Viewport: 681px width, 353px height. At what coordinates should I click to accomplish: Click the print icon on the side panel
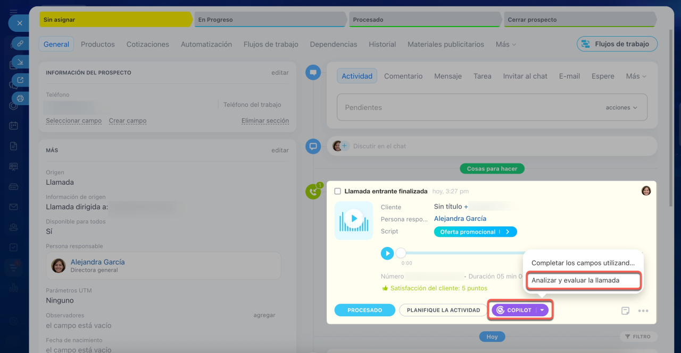coord(20,98)
